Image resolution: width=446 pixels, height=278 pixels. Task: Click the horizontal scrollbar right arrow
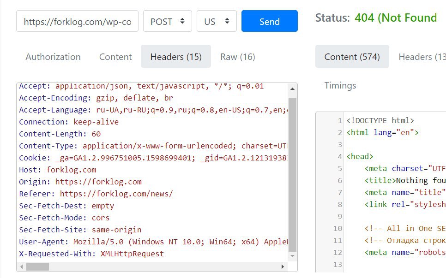(x=283, y=266)
